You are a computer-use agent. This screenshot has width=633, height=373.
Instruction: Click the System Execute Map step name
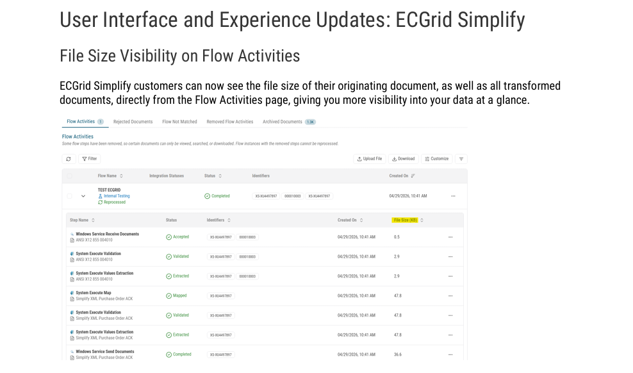[94, 293]
